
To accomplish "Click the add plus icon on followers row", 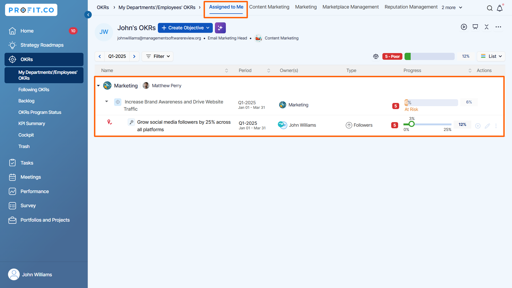I will 478,126.
